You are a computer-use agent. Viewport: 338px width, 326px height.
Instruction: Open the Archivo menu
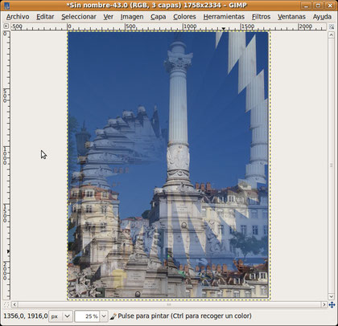(18, 17)
